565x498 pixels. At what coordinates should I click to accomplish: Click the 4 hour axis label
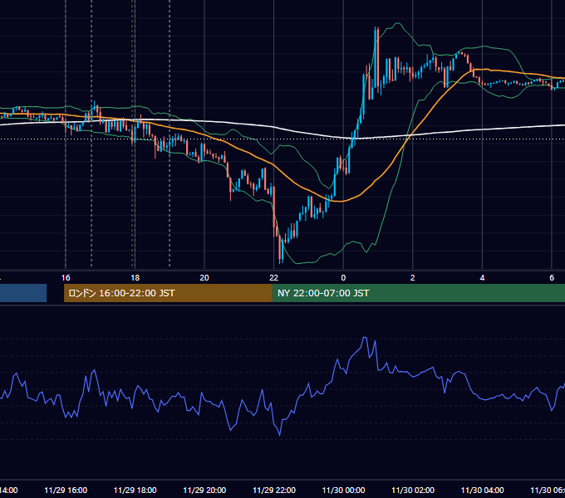tap(482, 278)
